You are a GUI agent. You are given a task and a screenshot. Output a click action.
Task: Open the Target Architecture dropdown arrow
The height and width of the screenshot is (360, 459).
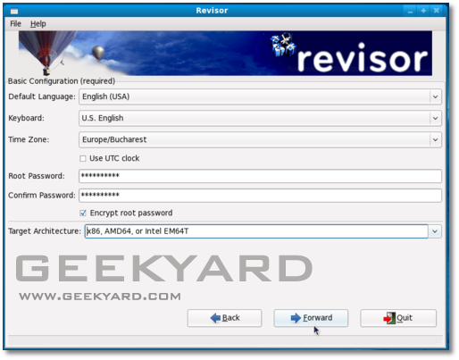coord(435,231)
